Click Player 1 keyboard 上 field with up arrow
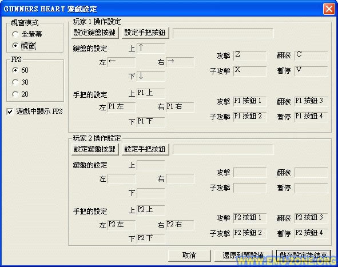This screenshot has height=267, width=338. [150, 48]
